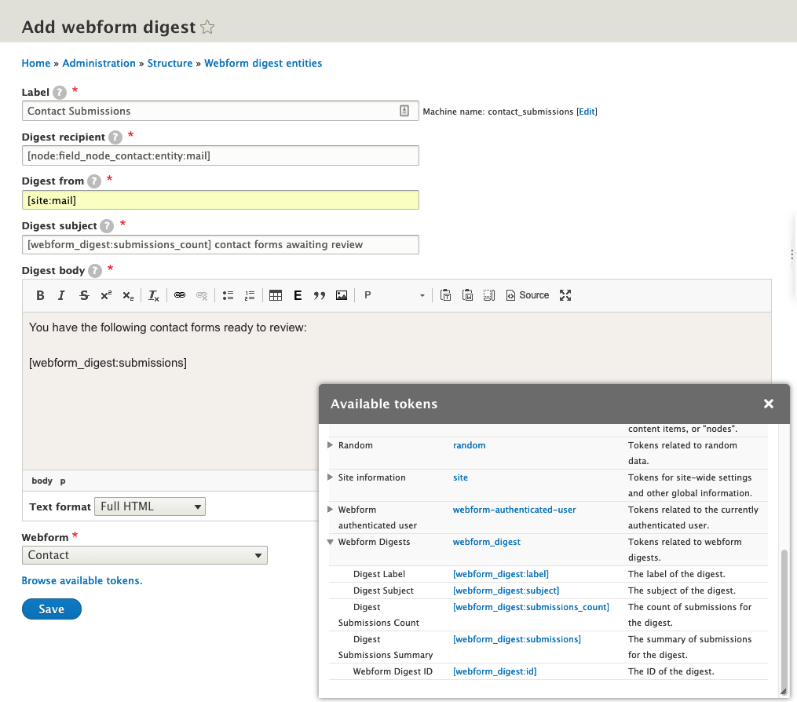Maximize the editor with the fullscreen icon
797x702 pixels.
coord(565,295)
